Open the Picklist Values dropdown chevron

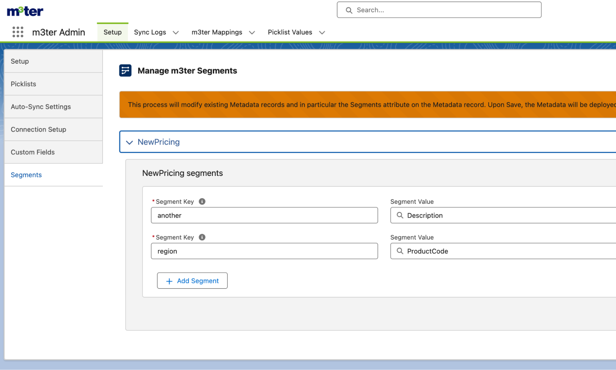click(322, 33)
